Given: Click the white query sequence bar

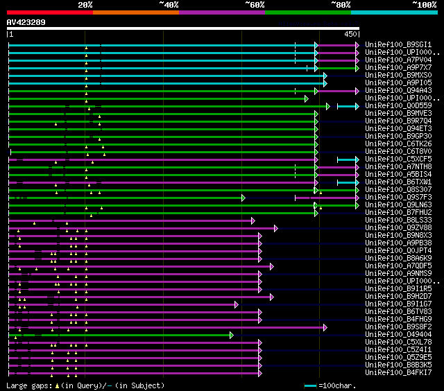Looking at the screenshot, I should click(183, 28).
